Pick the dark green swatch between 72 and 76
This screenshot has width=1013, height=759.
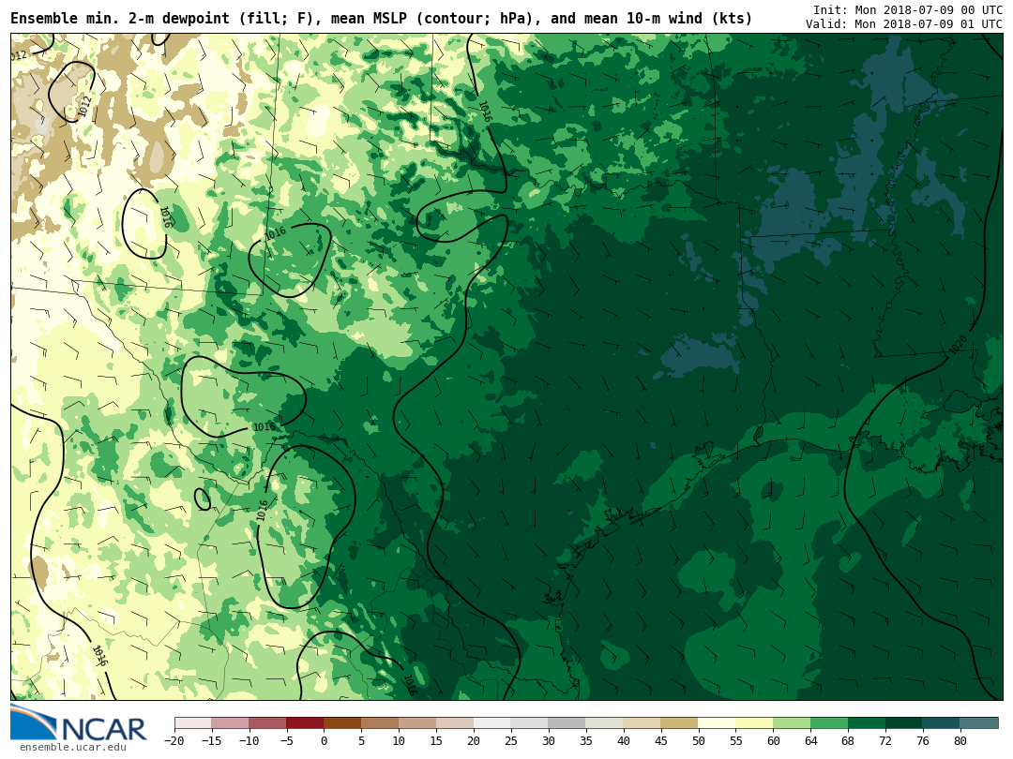click(x=904, y=722)
